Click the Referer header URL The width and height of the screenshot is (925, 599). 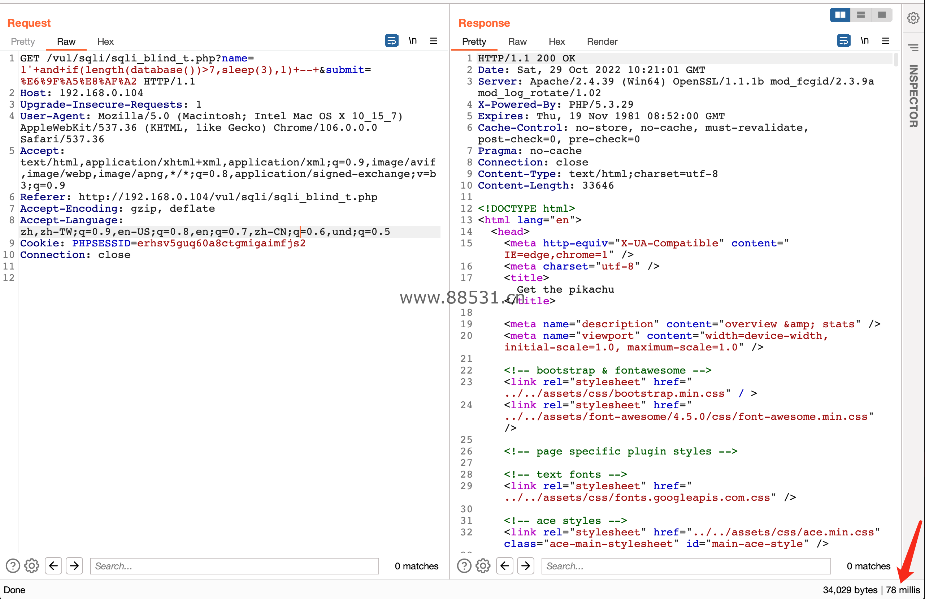pos(228,197)
